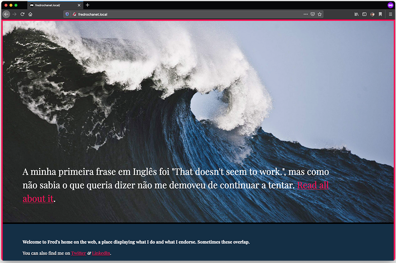
Task: Click the 'You can also find me on' text
Action: 46,253
